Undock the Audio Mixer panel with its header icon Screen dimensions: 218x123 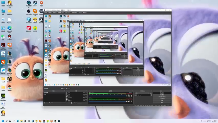(x=133, y=91)
